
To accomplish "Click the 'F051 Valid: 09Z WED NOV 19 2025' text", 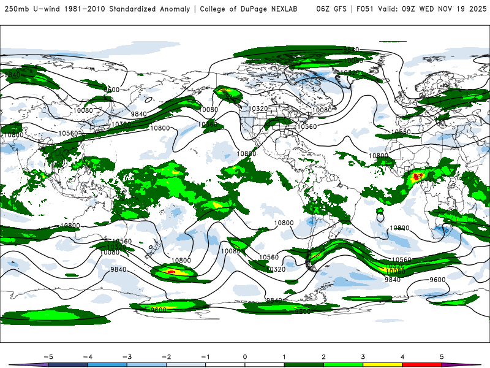I will click(x=421, y=9).
